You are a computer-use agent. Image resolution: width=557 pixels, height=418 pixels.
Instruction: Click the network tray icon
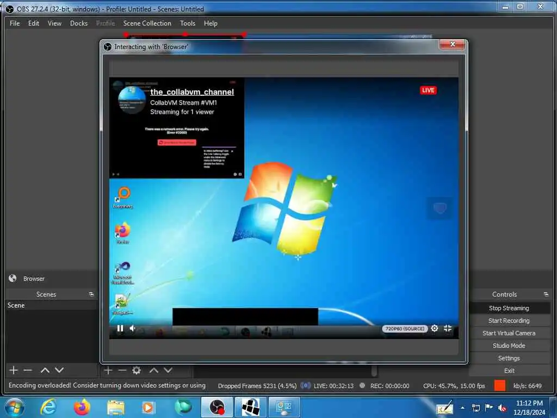tap(475, 408)
